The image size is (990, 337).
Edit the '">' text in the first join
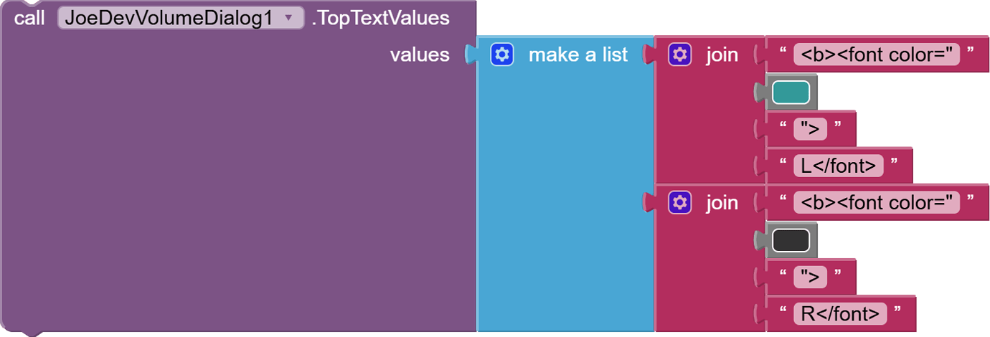810,129
